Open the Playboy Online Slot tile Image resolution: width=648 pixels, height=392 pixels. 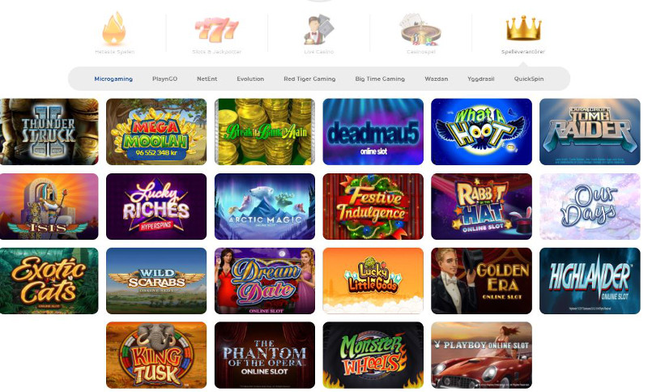click(x=481, y=356)
